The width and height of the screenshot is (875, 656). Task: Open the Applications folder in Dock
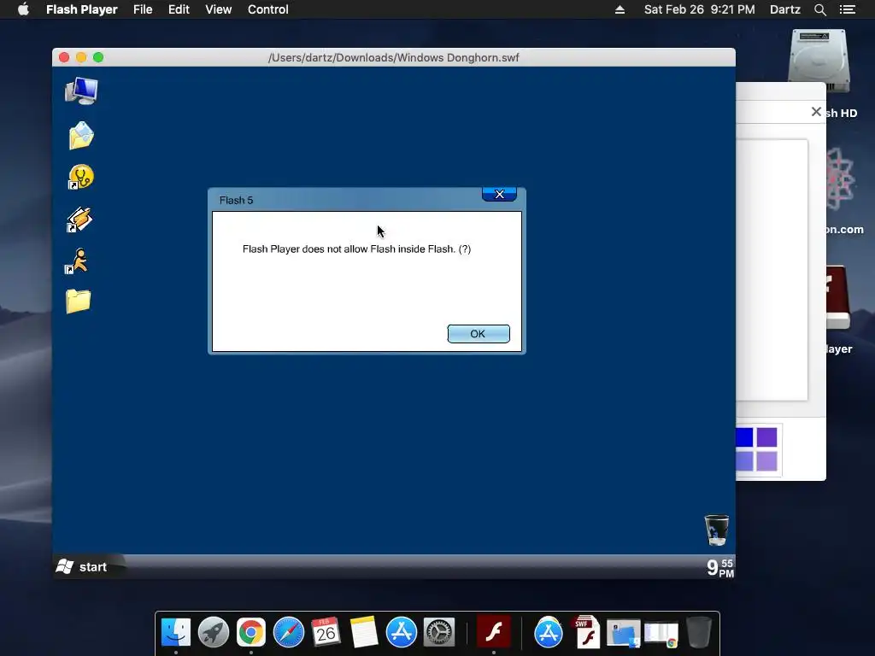pyautogui.click(x=549, y=632)
